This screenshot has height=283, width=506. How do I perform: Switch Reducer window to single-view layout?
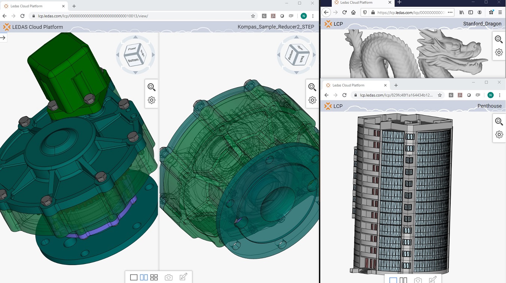[134, 277]
